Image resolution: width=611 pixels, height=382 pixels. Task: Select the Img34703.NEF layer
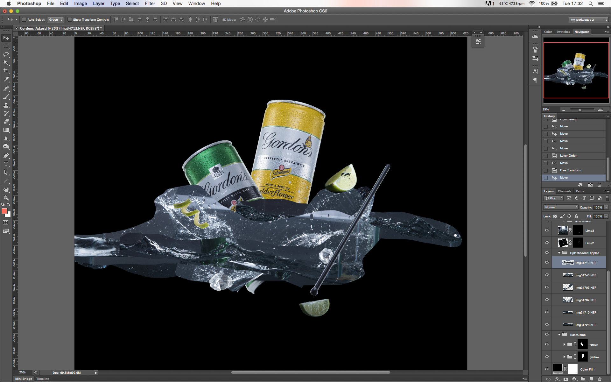pos(579,287)
